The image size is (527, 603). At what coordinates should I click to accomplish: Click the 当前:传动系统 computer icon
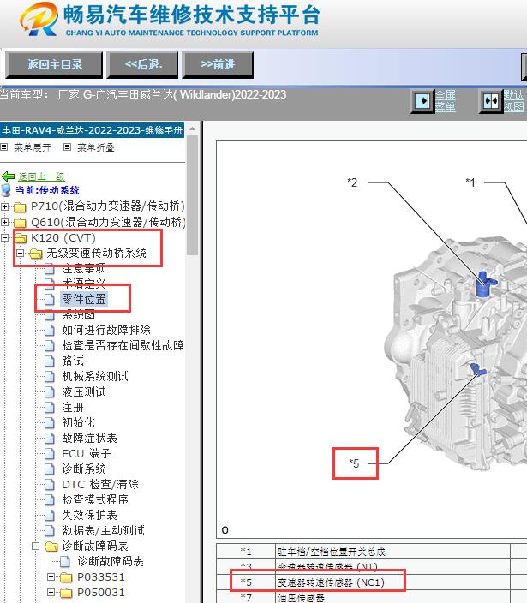pos(6,190)
